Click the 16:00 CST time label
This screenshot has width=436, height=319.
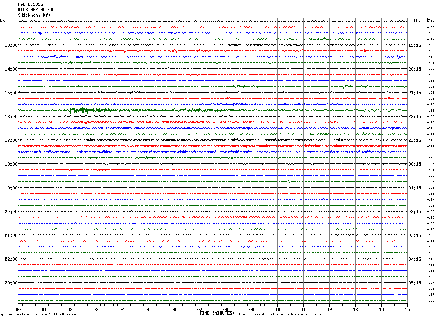pyautogui.click(x=11, y=117)
